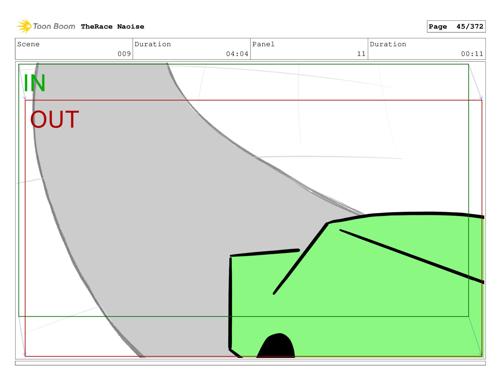Click the scene number '009'
Image resolution: width=501 pixels, height=388 pixels.
(x=124, y=54)
